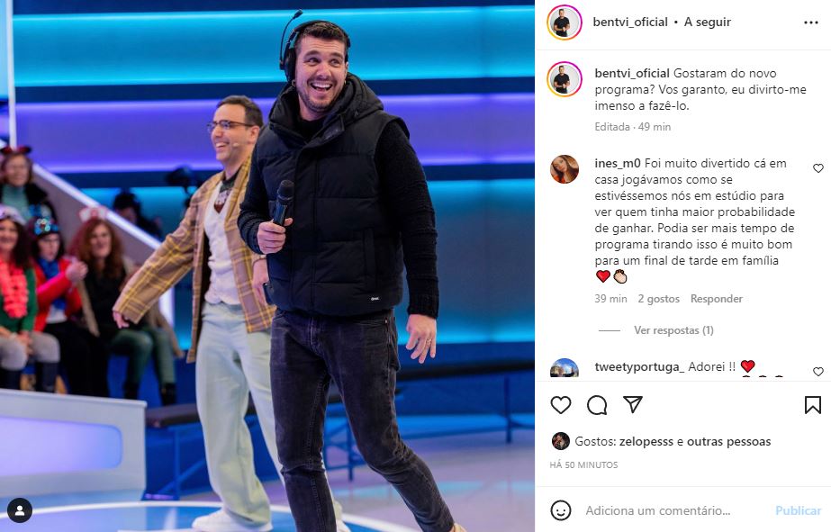The width and height of the screenshot is (831, 532).
Task: Toggle the A seguir following button
Action: click(x=707, y=23)
